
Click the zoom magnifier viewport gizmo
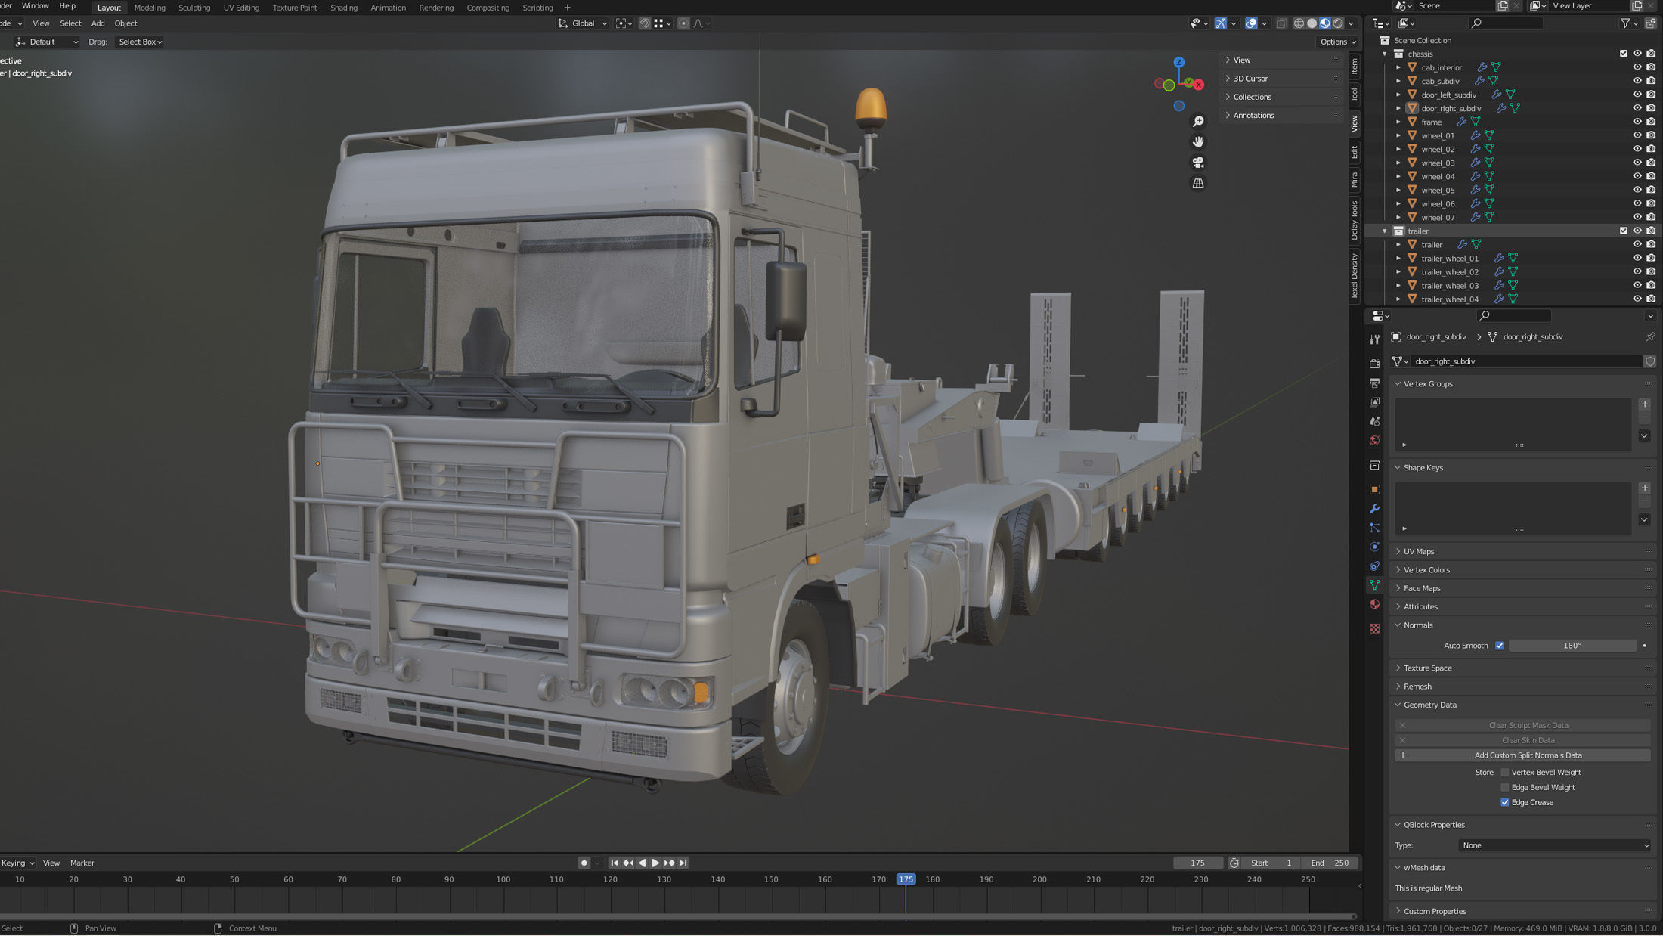tap(1198, 122)
